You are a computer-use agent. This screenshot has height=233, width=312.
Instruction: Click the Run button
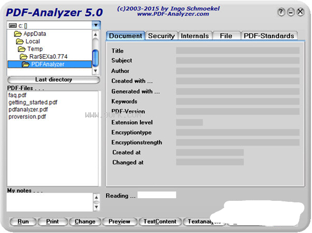tap(23, 222)
